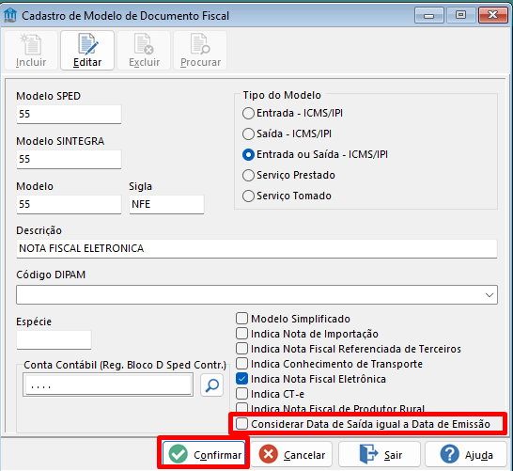
Task: Click the Incluir toolbar button
Action: 31,51
